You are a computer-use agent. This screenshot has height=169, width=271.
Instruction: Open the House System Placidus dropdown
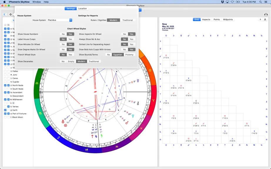(59, 20)
